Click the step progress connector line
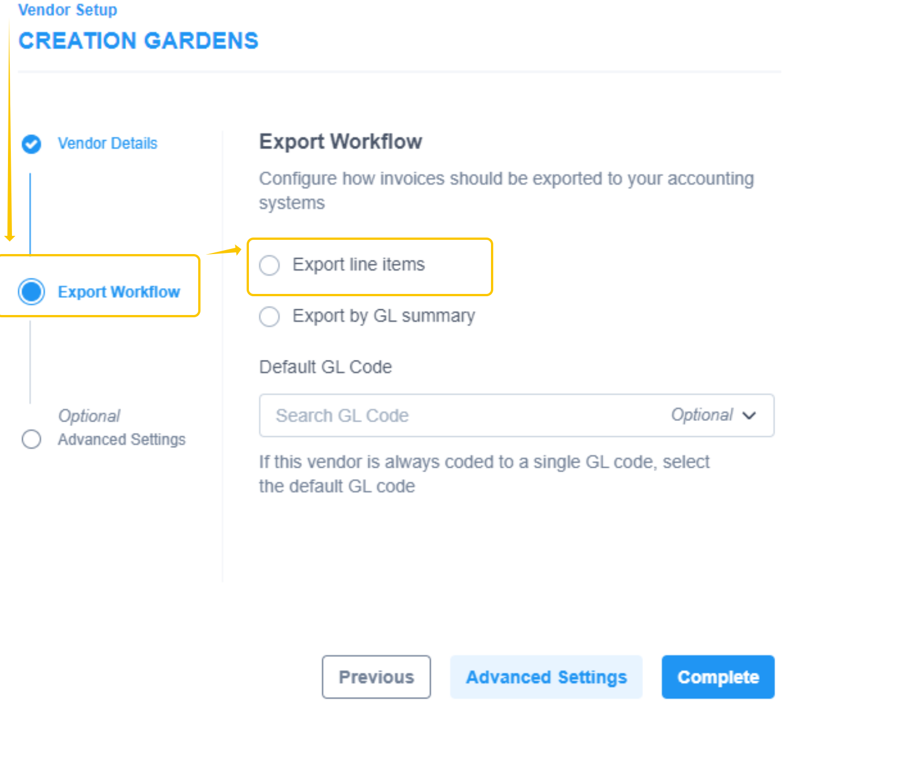Image resolution: width=921 pixels, height=777 pixels. coord(31,365)
